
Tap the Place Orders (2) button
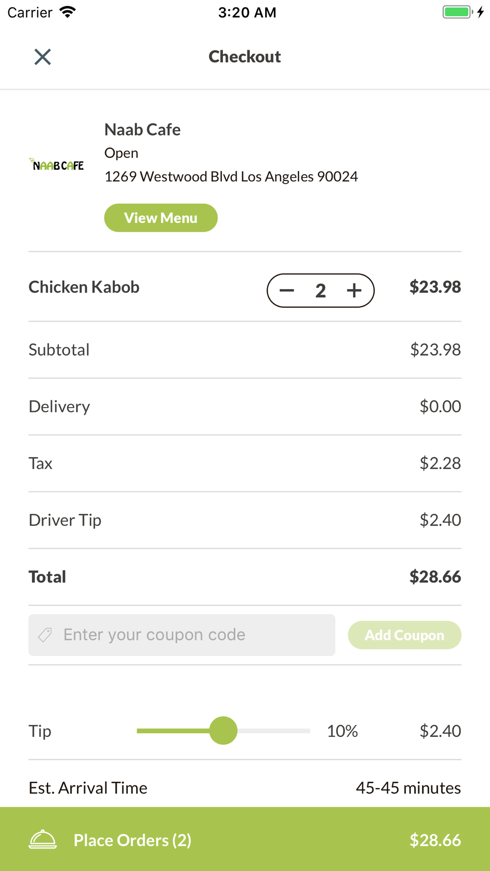coord(245,839)
